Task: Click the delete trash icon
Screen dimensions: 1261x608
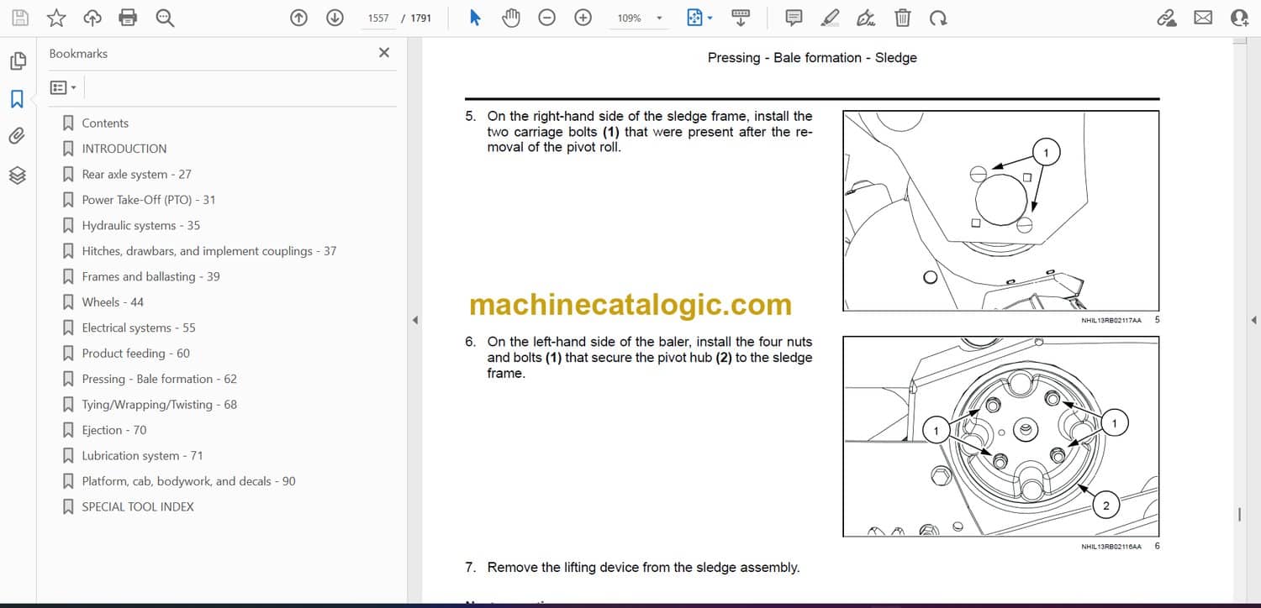Action: coord(902,18)
